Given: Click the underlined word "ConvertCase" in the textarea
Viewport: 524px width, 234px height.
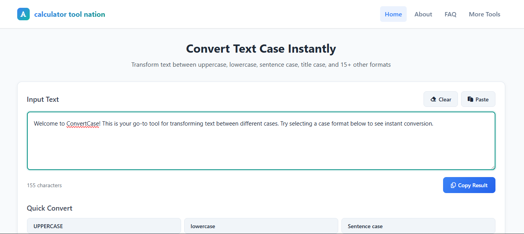Looking at the screenshot, I should pyautogui.click(x=83, y=123).
